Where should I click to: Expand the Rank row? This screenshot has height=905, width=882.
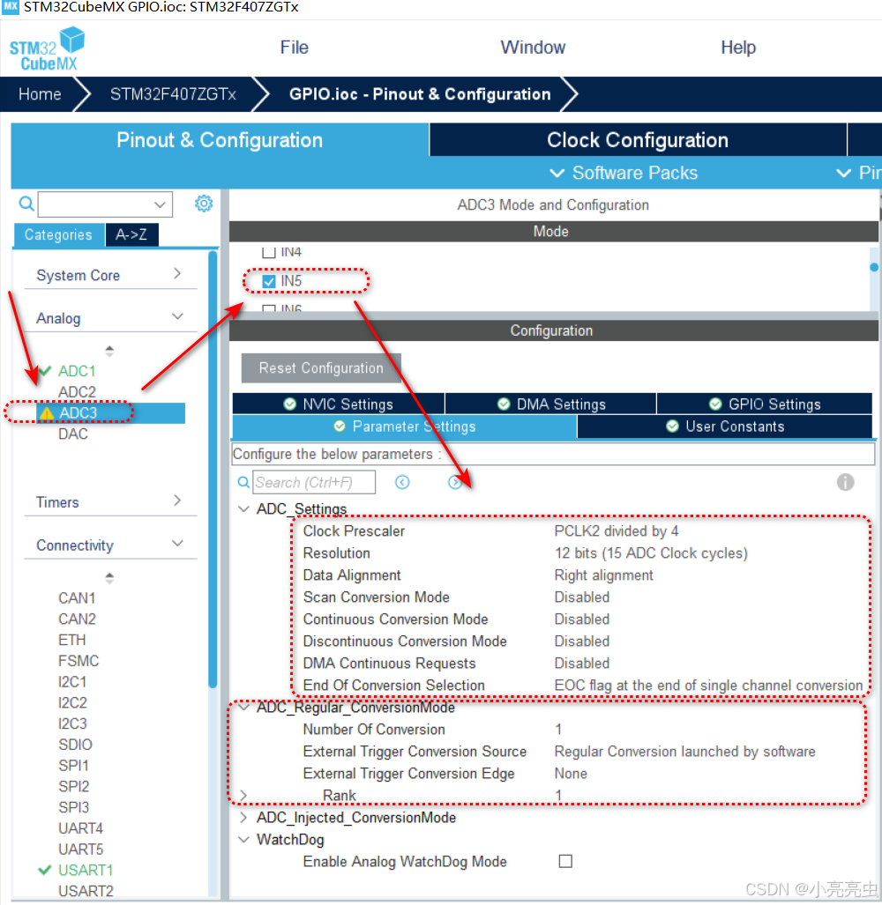(x=243, y=796)
